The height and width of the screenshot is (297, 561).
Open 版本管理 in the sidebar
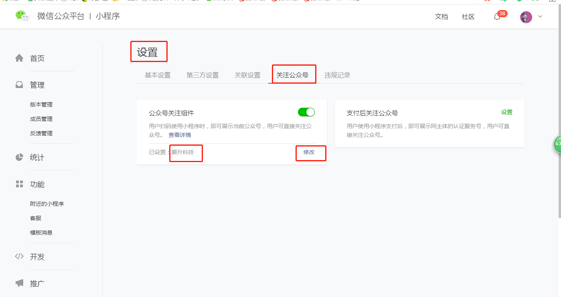pyautogui.click(x=41, y=104)
